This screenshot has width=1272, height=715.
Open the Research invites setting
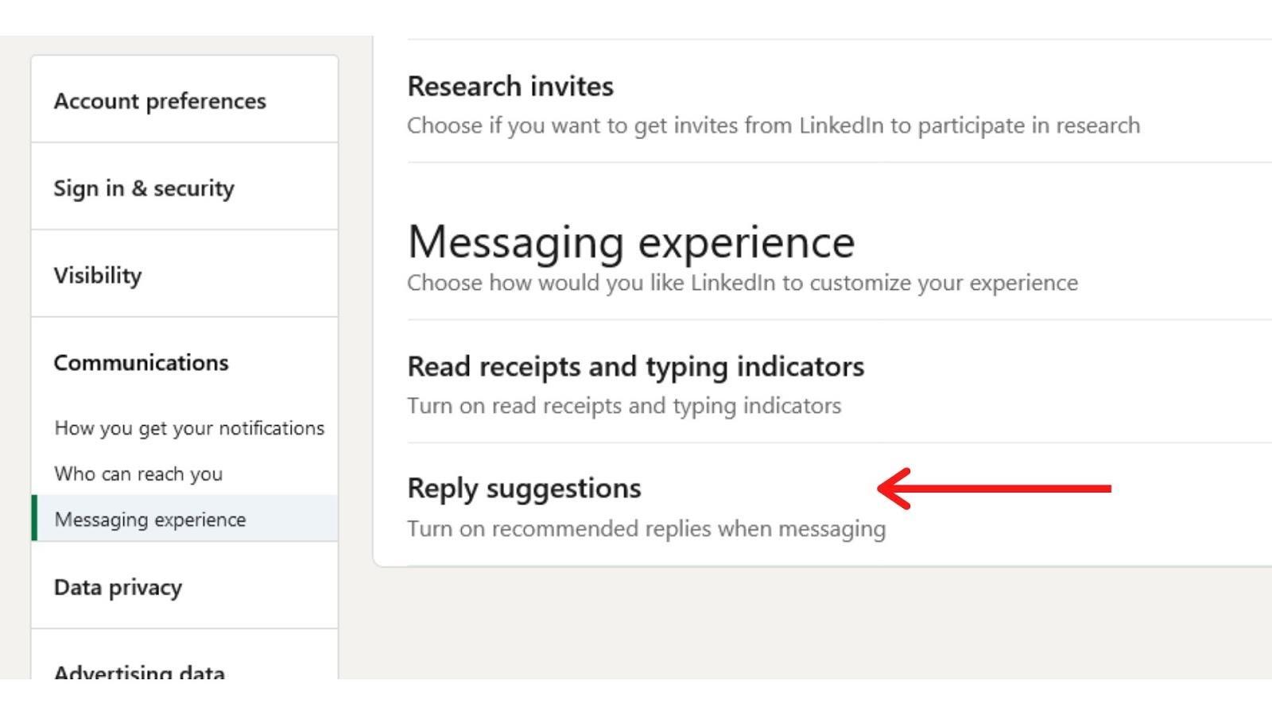(x=510, y=87)
